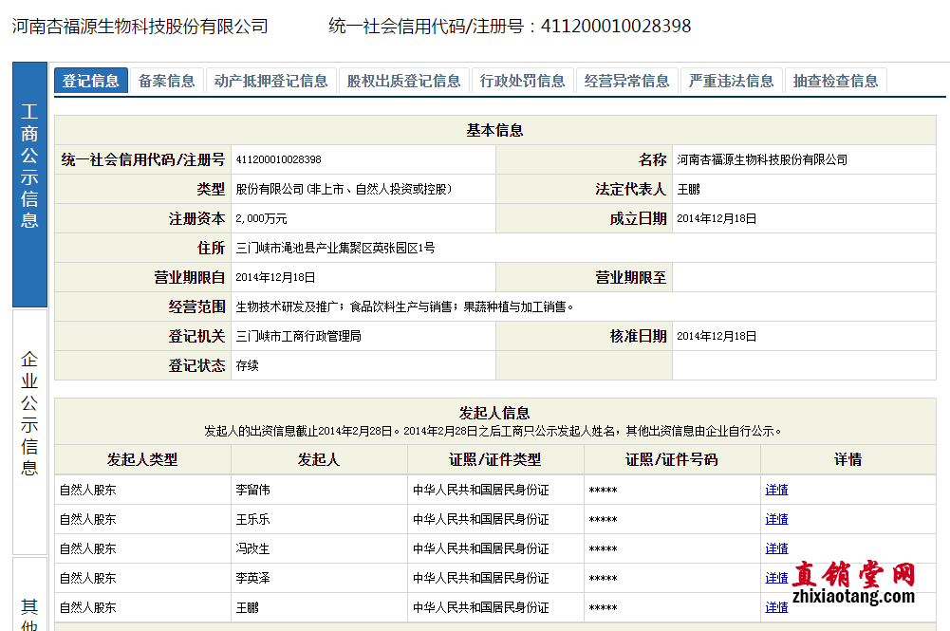950x631 pixels.
Task: View the 详情 link for 冯改生
Action: click(776, 548)
